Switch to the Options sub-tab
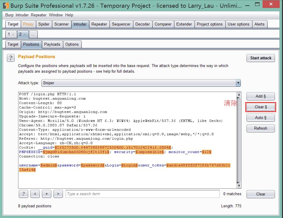 pos(72,44)
